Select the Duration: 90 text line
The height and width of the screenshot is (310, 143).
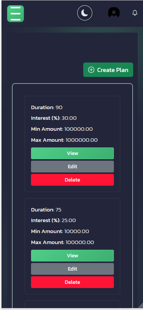[47, 107]
